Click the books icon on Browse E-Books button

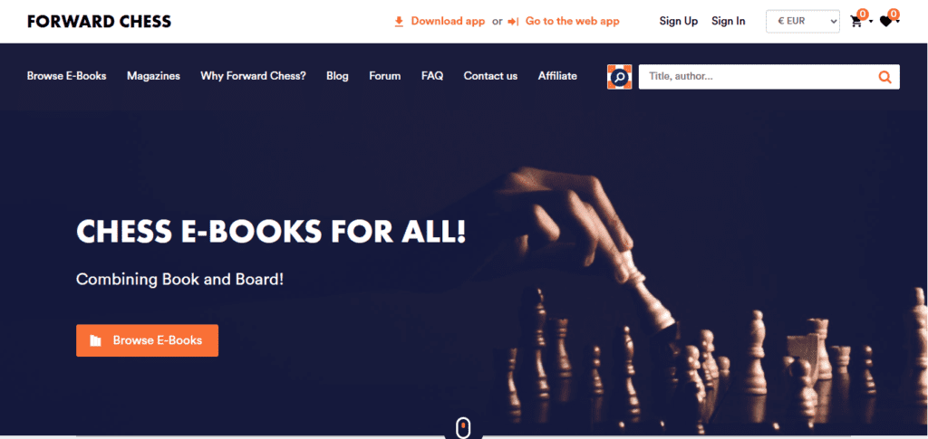[95, 340]
